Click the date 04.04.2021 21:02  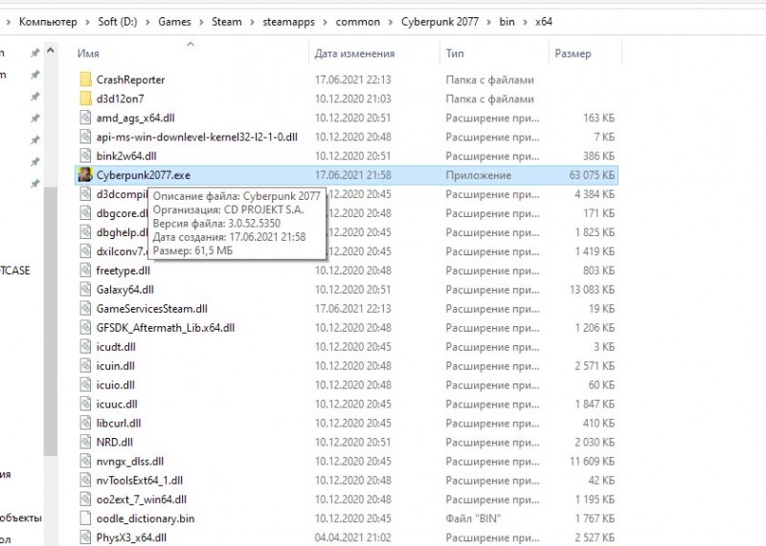click(352, 537)
